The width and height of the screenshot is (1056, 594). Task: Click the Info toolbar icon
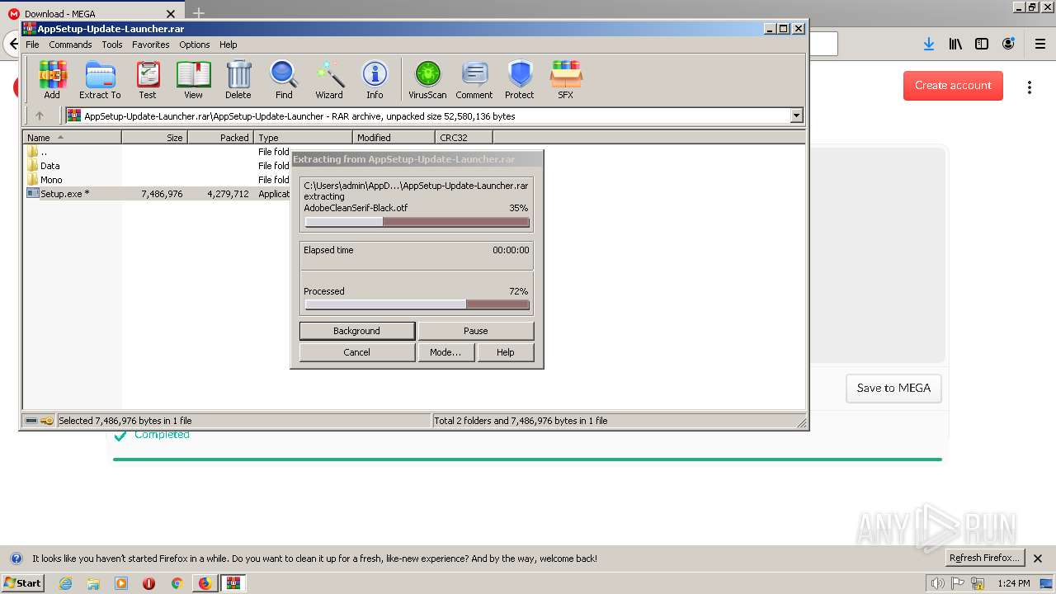coord(375,80)
